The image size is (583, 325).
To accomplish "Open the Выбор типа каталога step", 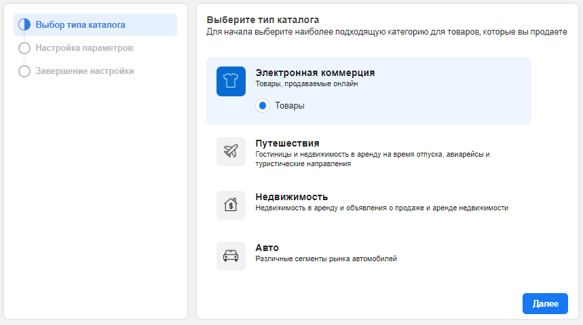I will 80,25.
